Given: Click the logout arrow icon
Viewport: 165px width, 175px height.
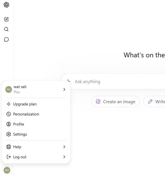Looking at the screenshot, I should coord(9,157).
